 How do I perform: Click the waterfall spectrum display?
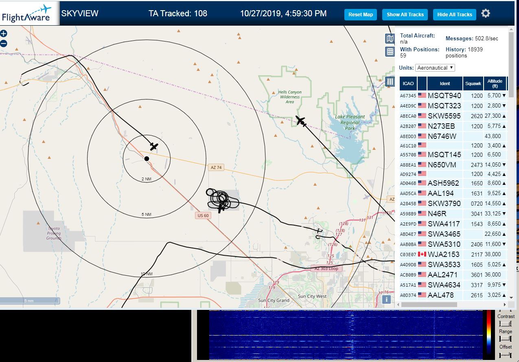(x=346, y=335)
